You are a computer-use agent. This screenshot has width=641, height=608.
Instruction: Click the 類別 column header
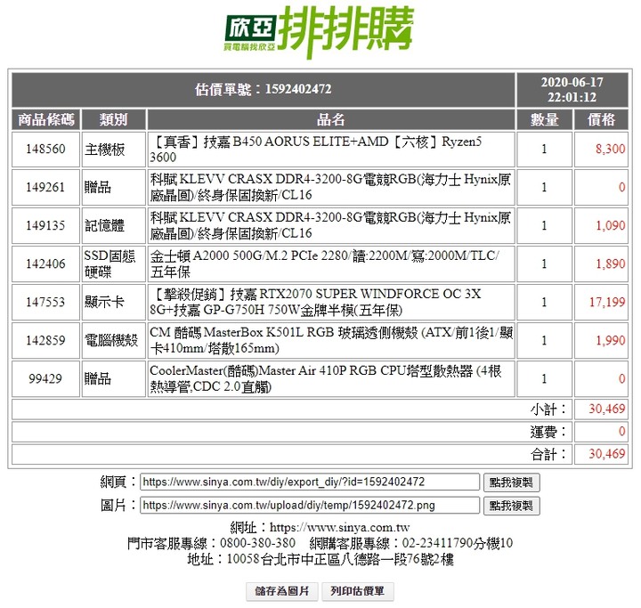click(114, 120)
